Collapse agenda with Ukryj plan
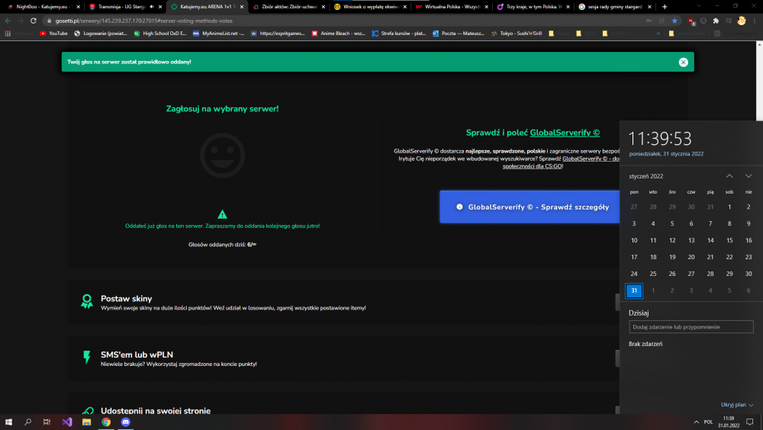763x430 pixels. [x=737, y=405]
